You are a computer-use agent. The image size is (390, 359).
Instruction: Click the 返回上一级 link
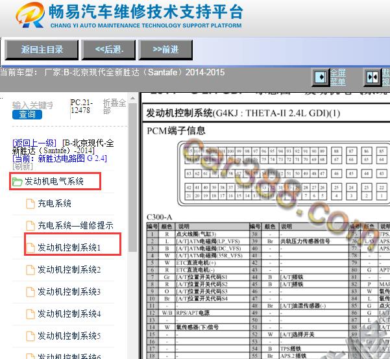(34, 143)
